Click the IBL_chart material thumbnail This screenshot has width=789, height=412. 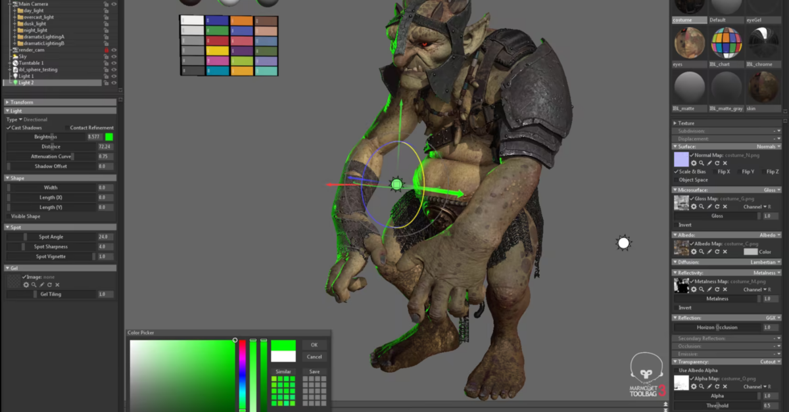point(725,43)
